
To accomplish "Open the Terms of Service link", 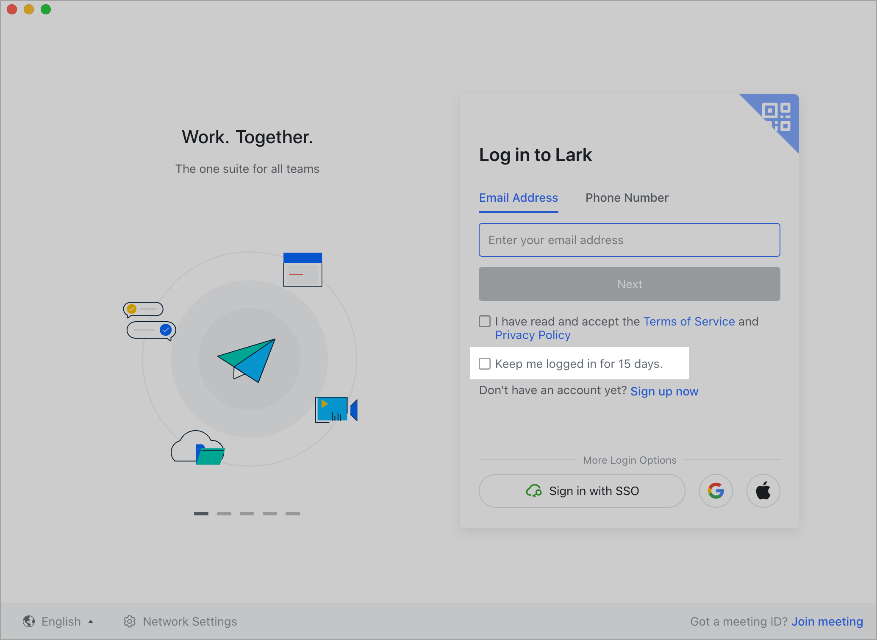I will pos(689,321).
